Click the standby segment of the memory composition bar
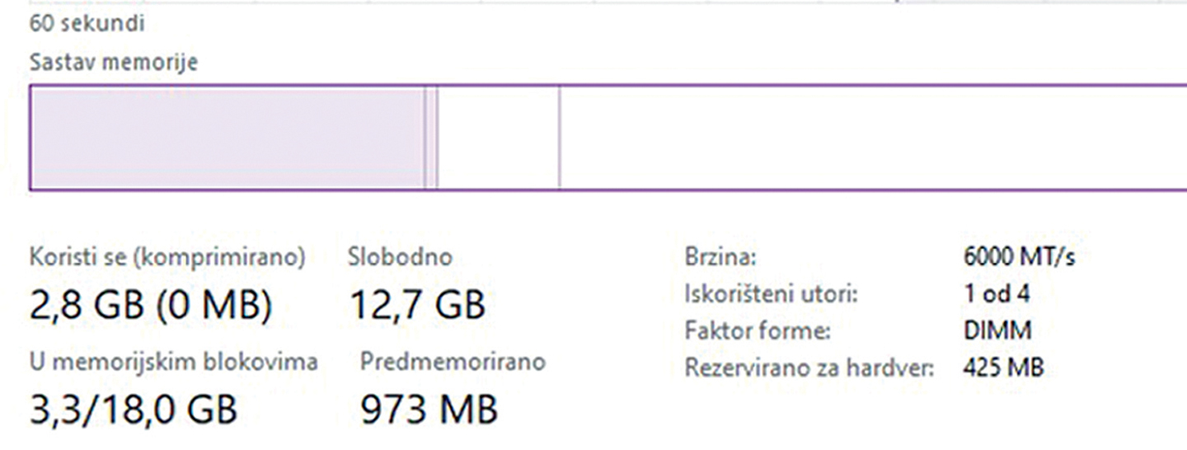The height and width of the screenshot is (450, 1187). [498, 138]
